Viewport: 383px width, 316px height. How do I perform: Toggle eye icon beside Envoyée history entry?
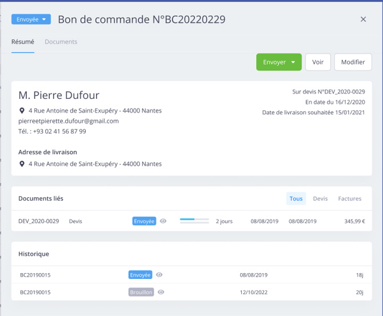[x=159, y=275]
